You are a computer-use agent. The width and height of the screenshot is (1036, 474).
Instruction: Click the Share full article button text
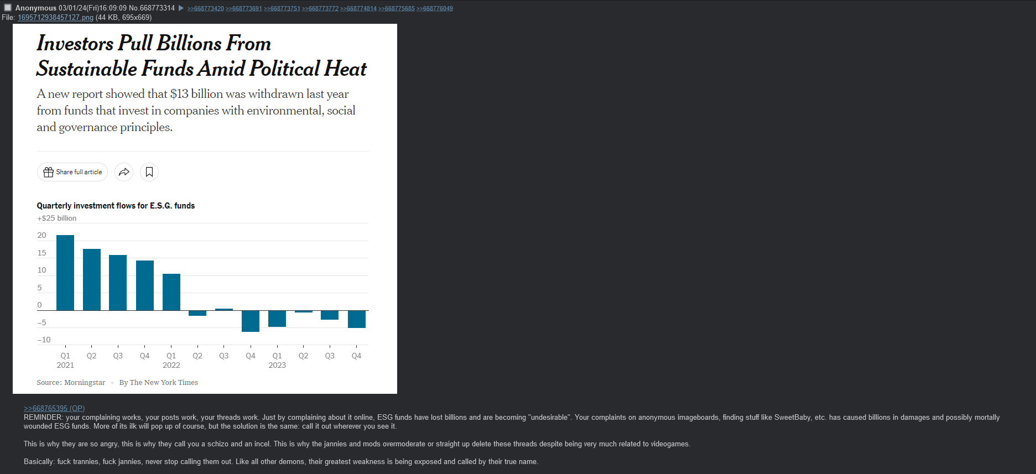79,172
